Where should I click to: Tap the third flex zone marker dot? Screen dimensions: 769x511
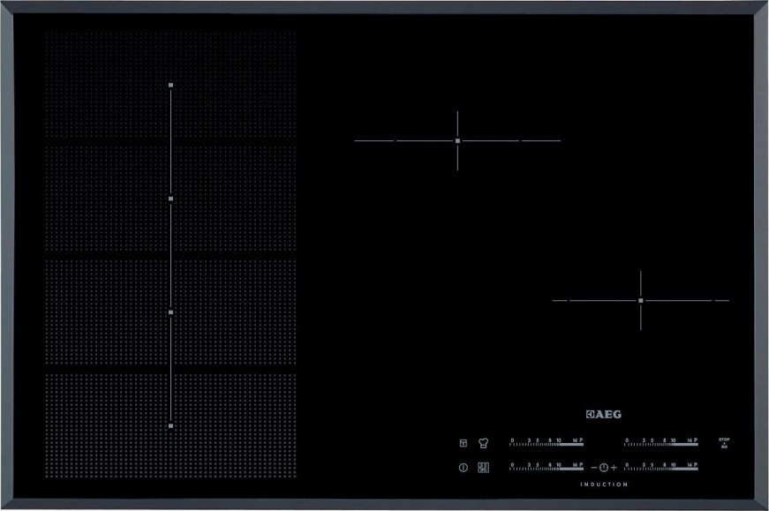tap(170, 312)
